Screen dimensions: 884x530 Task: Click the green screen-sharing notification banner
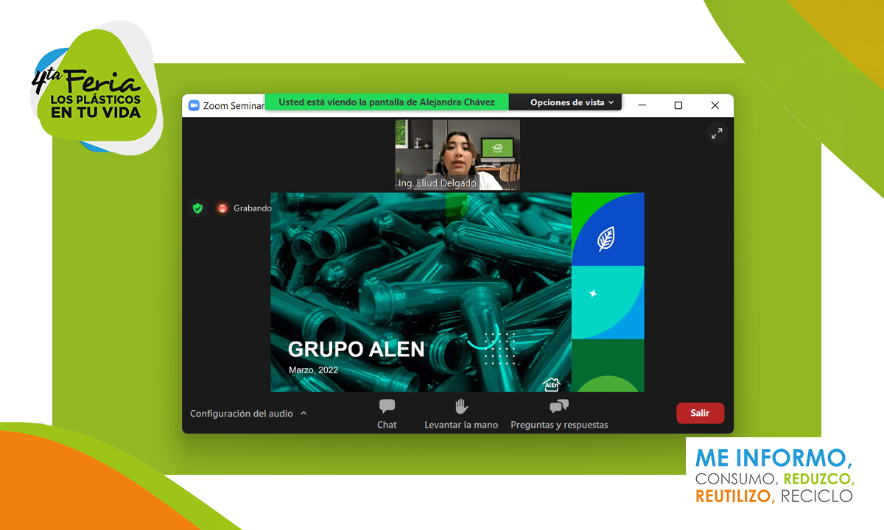(386, 102)
